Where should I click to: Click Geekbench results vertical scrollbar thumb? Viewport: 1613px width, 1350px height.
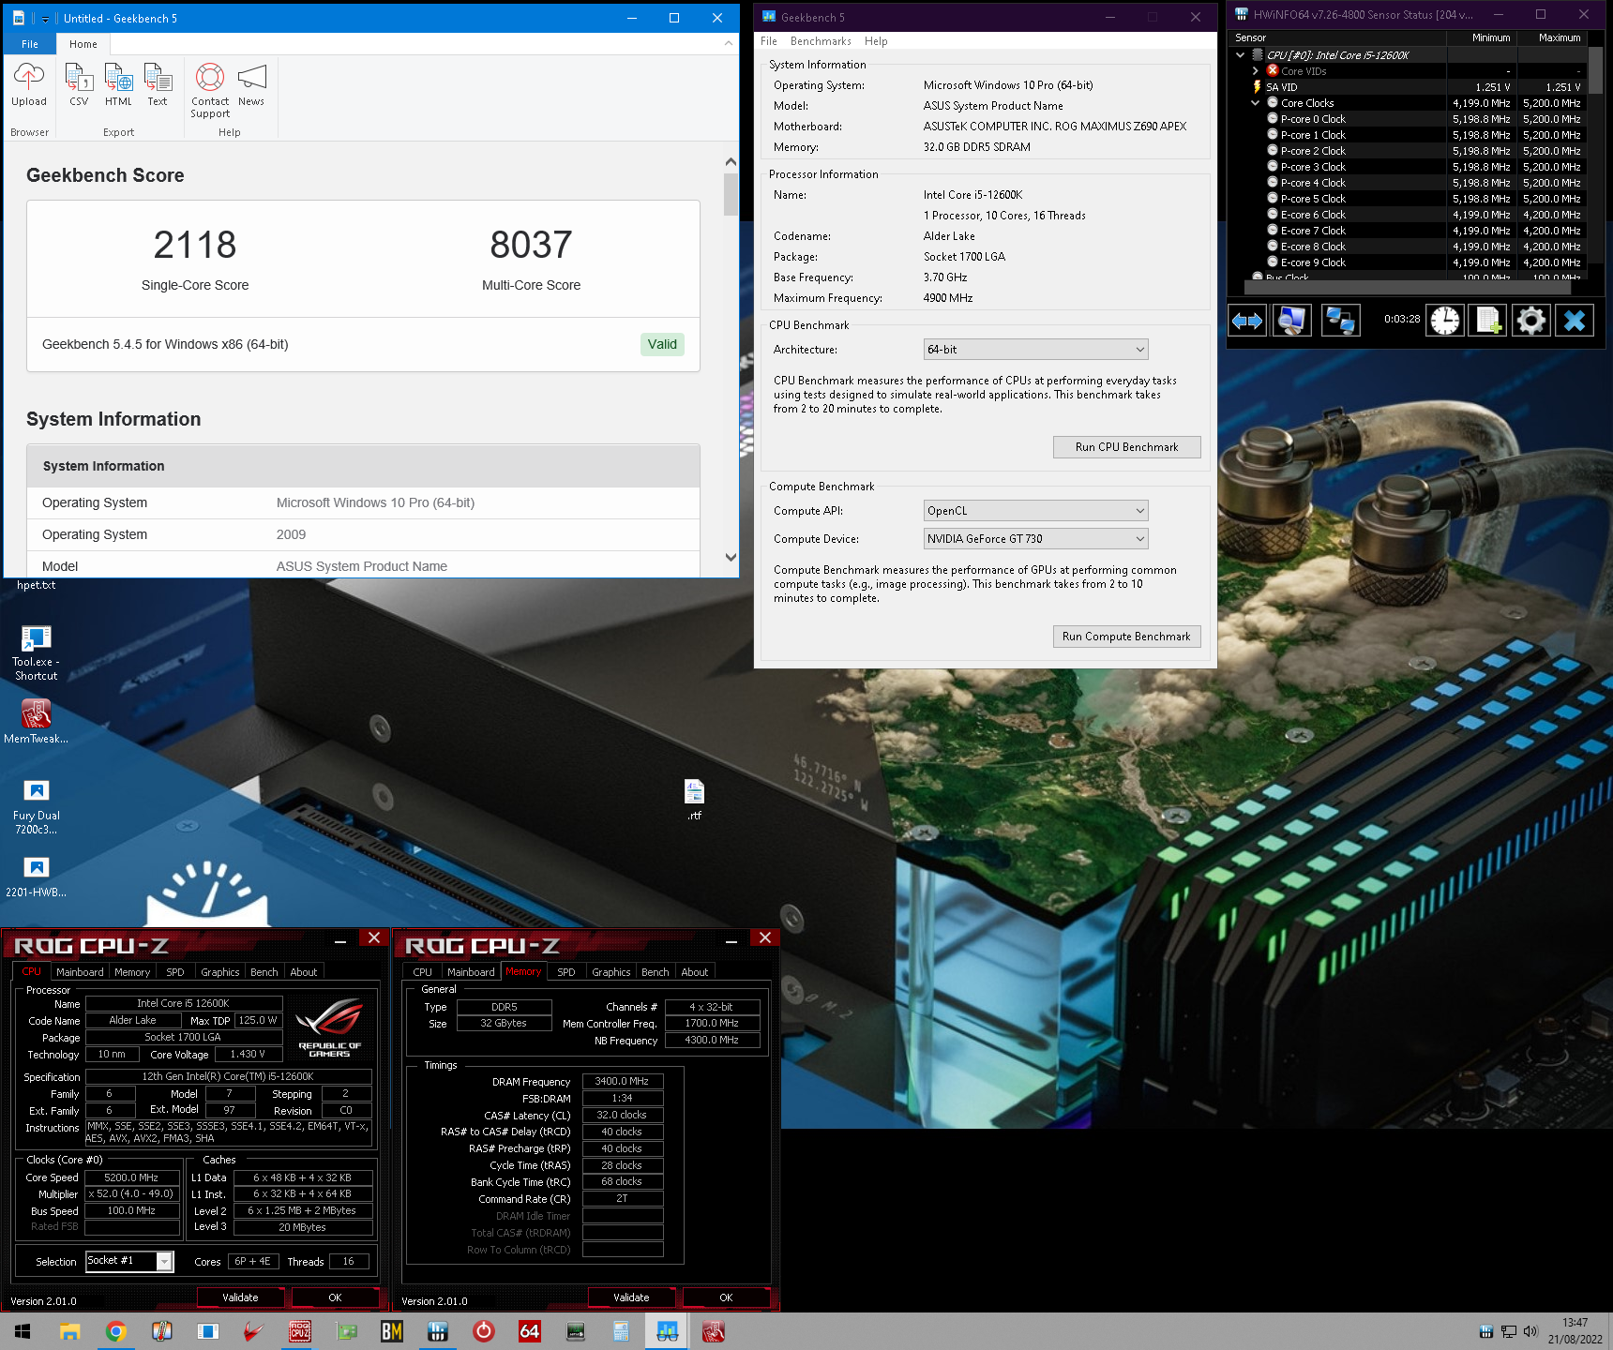tap(731, 194)
